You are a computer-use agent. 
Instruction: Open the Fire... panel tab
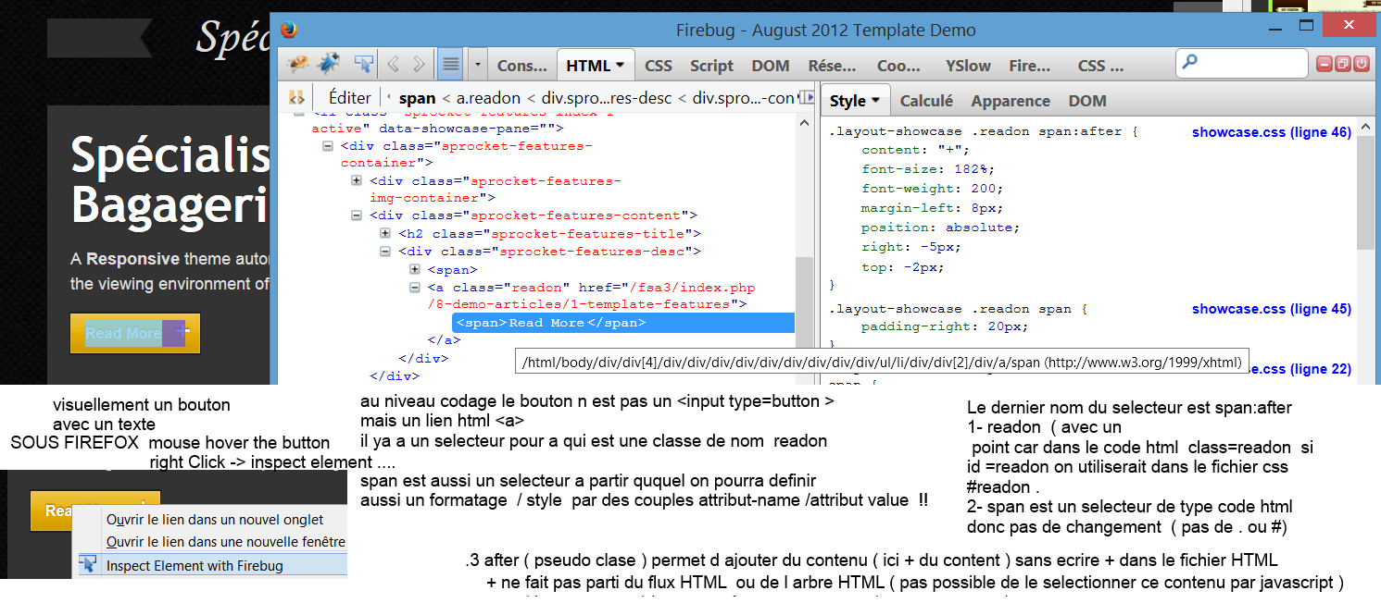pyautogui.click(x=1030, y=66)
